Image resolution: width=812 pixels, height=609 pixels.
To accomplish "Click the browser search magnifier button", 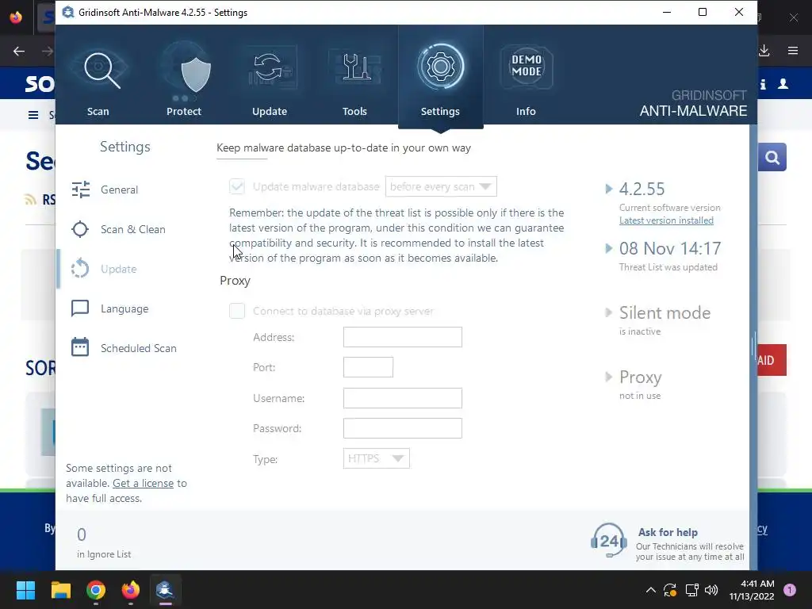I will 772,158.
